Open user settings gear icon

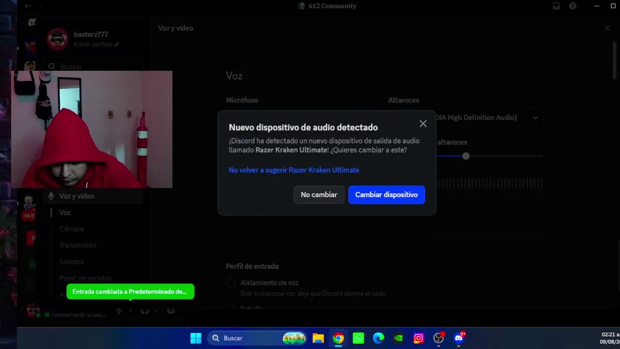coord(171,311)
